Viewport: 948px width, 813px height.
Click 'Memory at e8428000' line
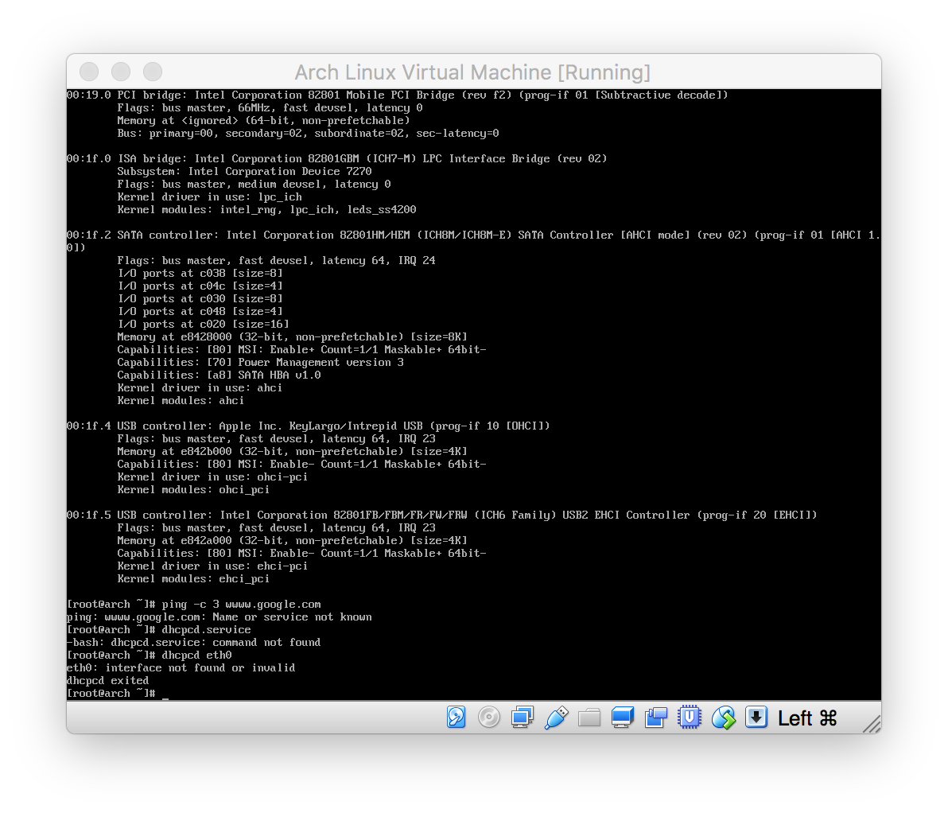pos(292,337)
